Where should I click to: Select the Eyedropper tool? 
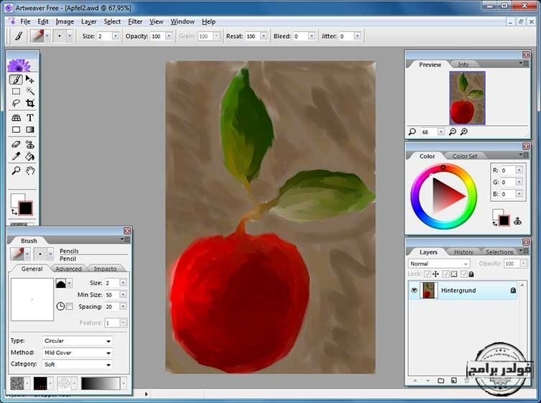[x=16, y=157]
